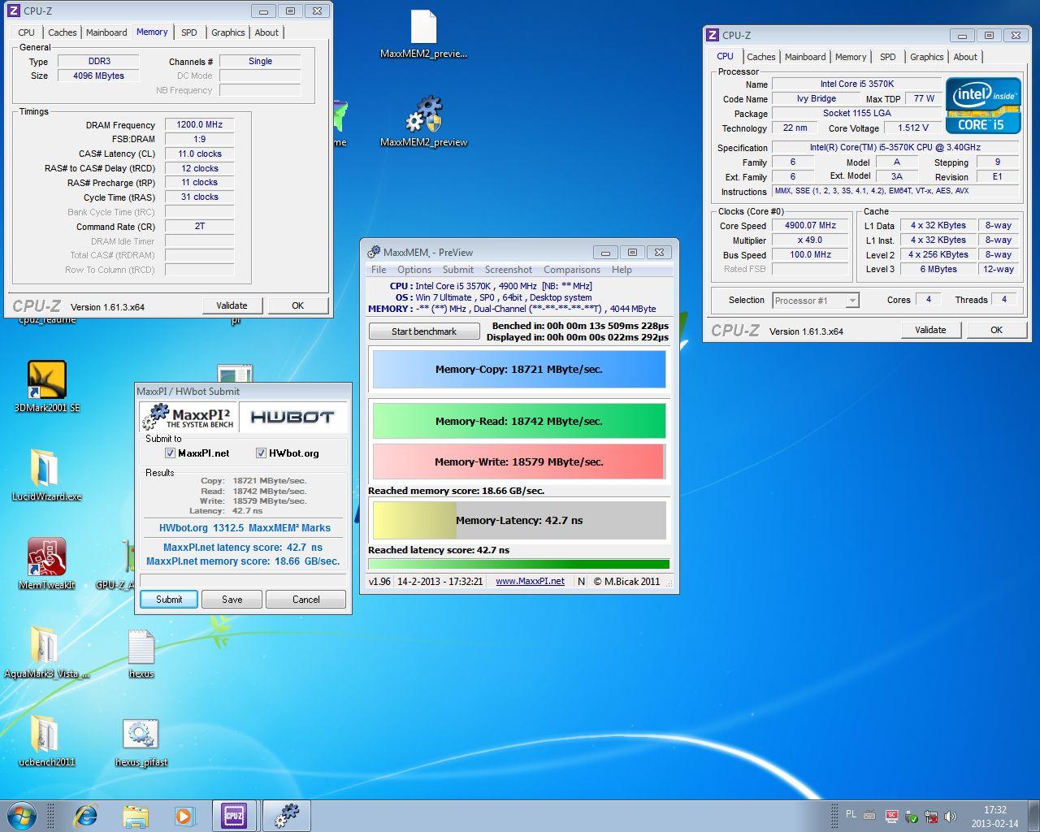Select Memory tab in right CPU-Z window
This screenshot has height=832, width=1040.
pos(851,57)
